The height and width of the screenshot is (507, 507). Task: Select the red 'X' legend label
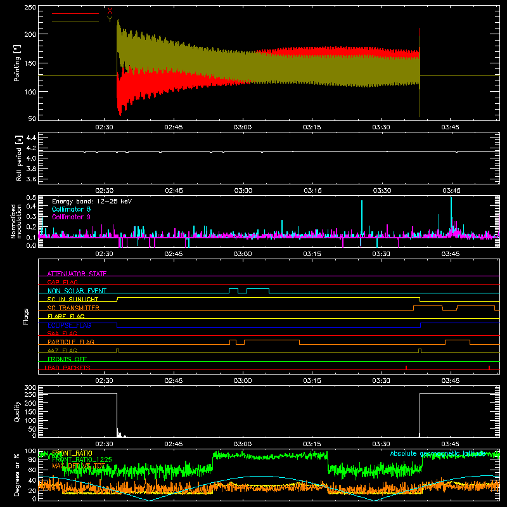coord(110,11)
